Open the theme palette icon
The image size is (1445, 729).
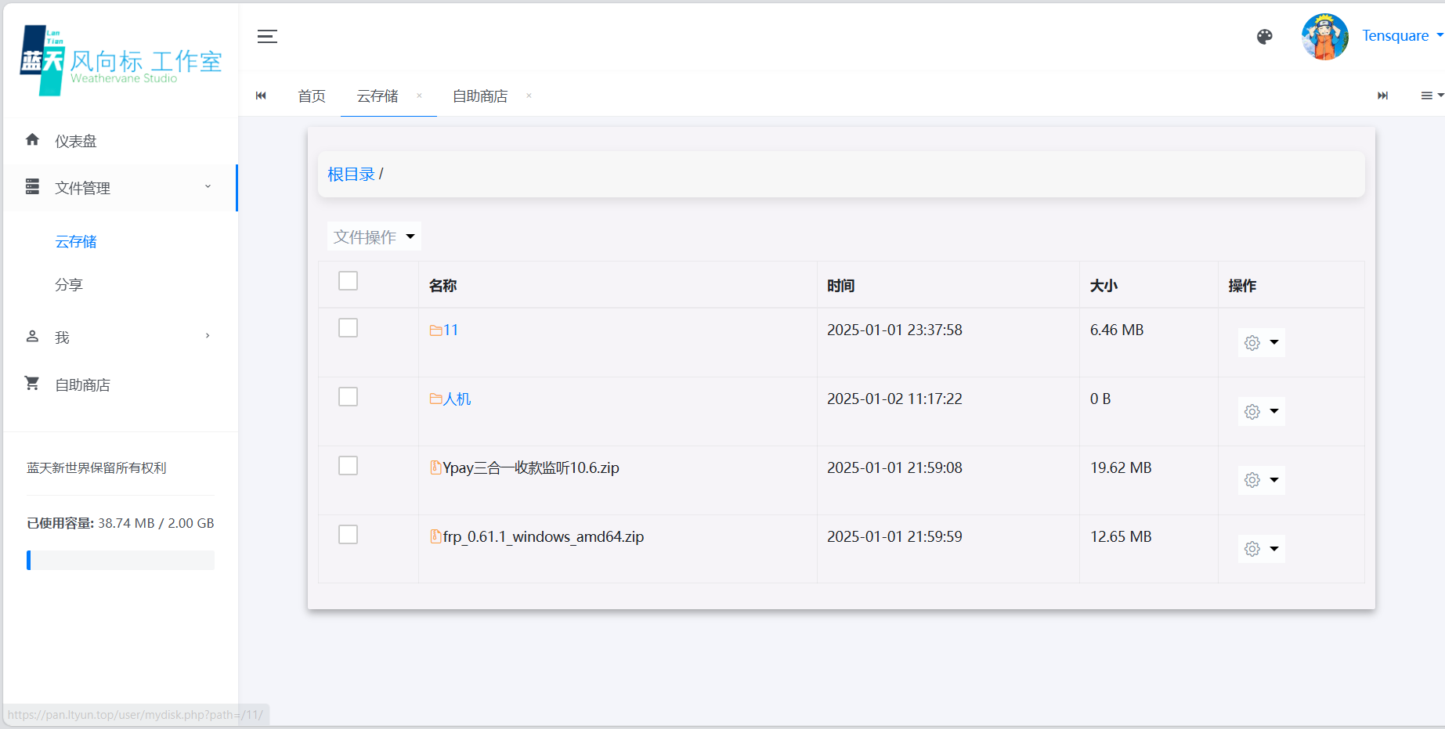coord(1264,36)
